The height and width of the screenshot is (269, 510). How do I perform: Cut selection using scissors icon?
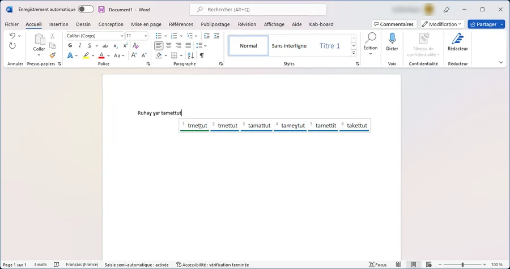[x=52, y=36]
